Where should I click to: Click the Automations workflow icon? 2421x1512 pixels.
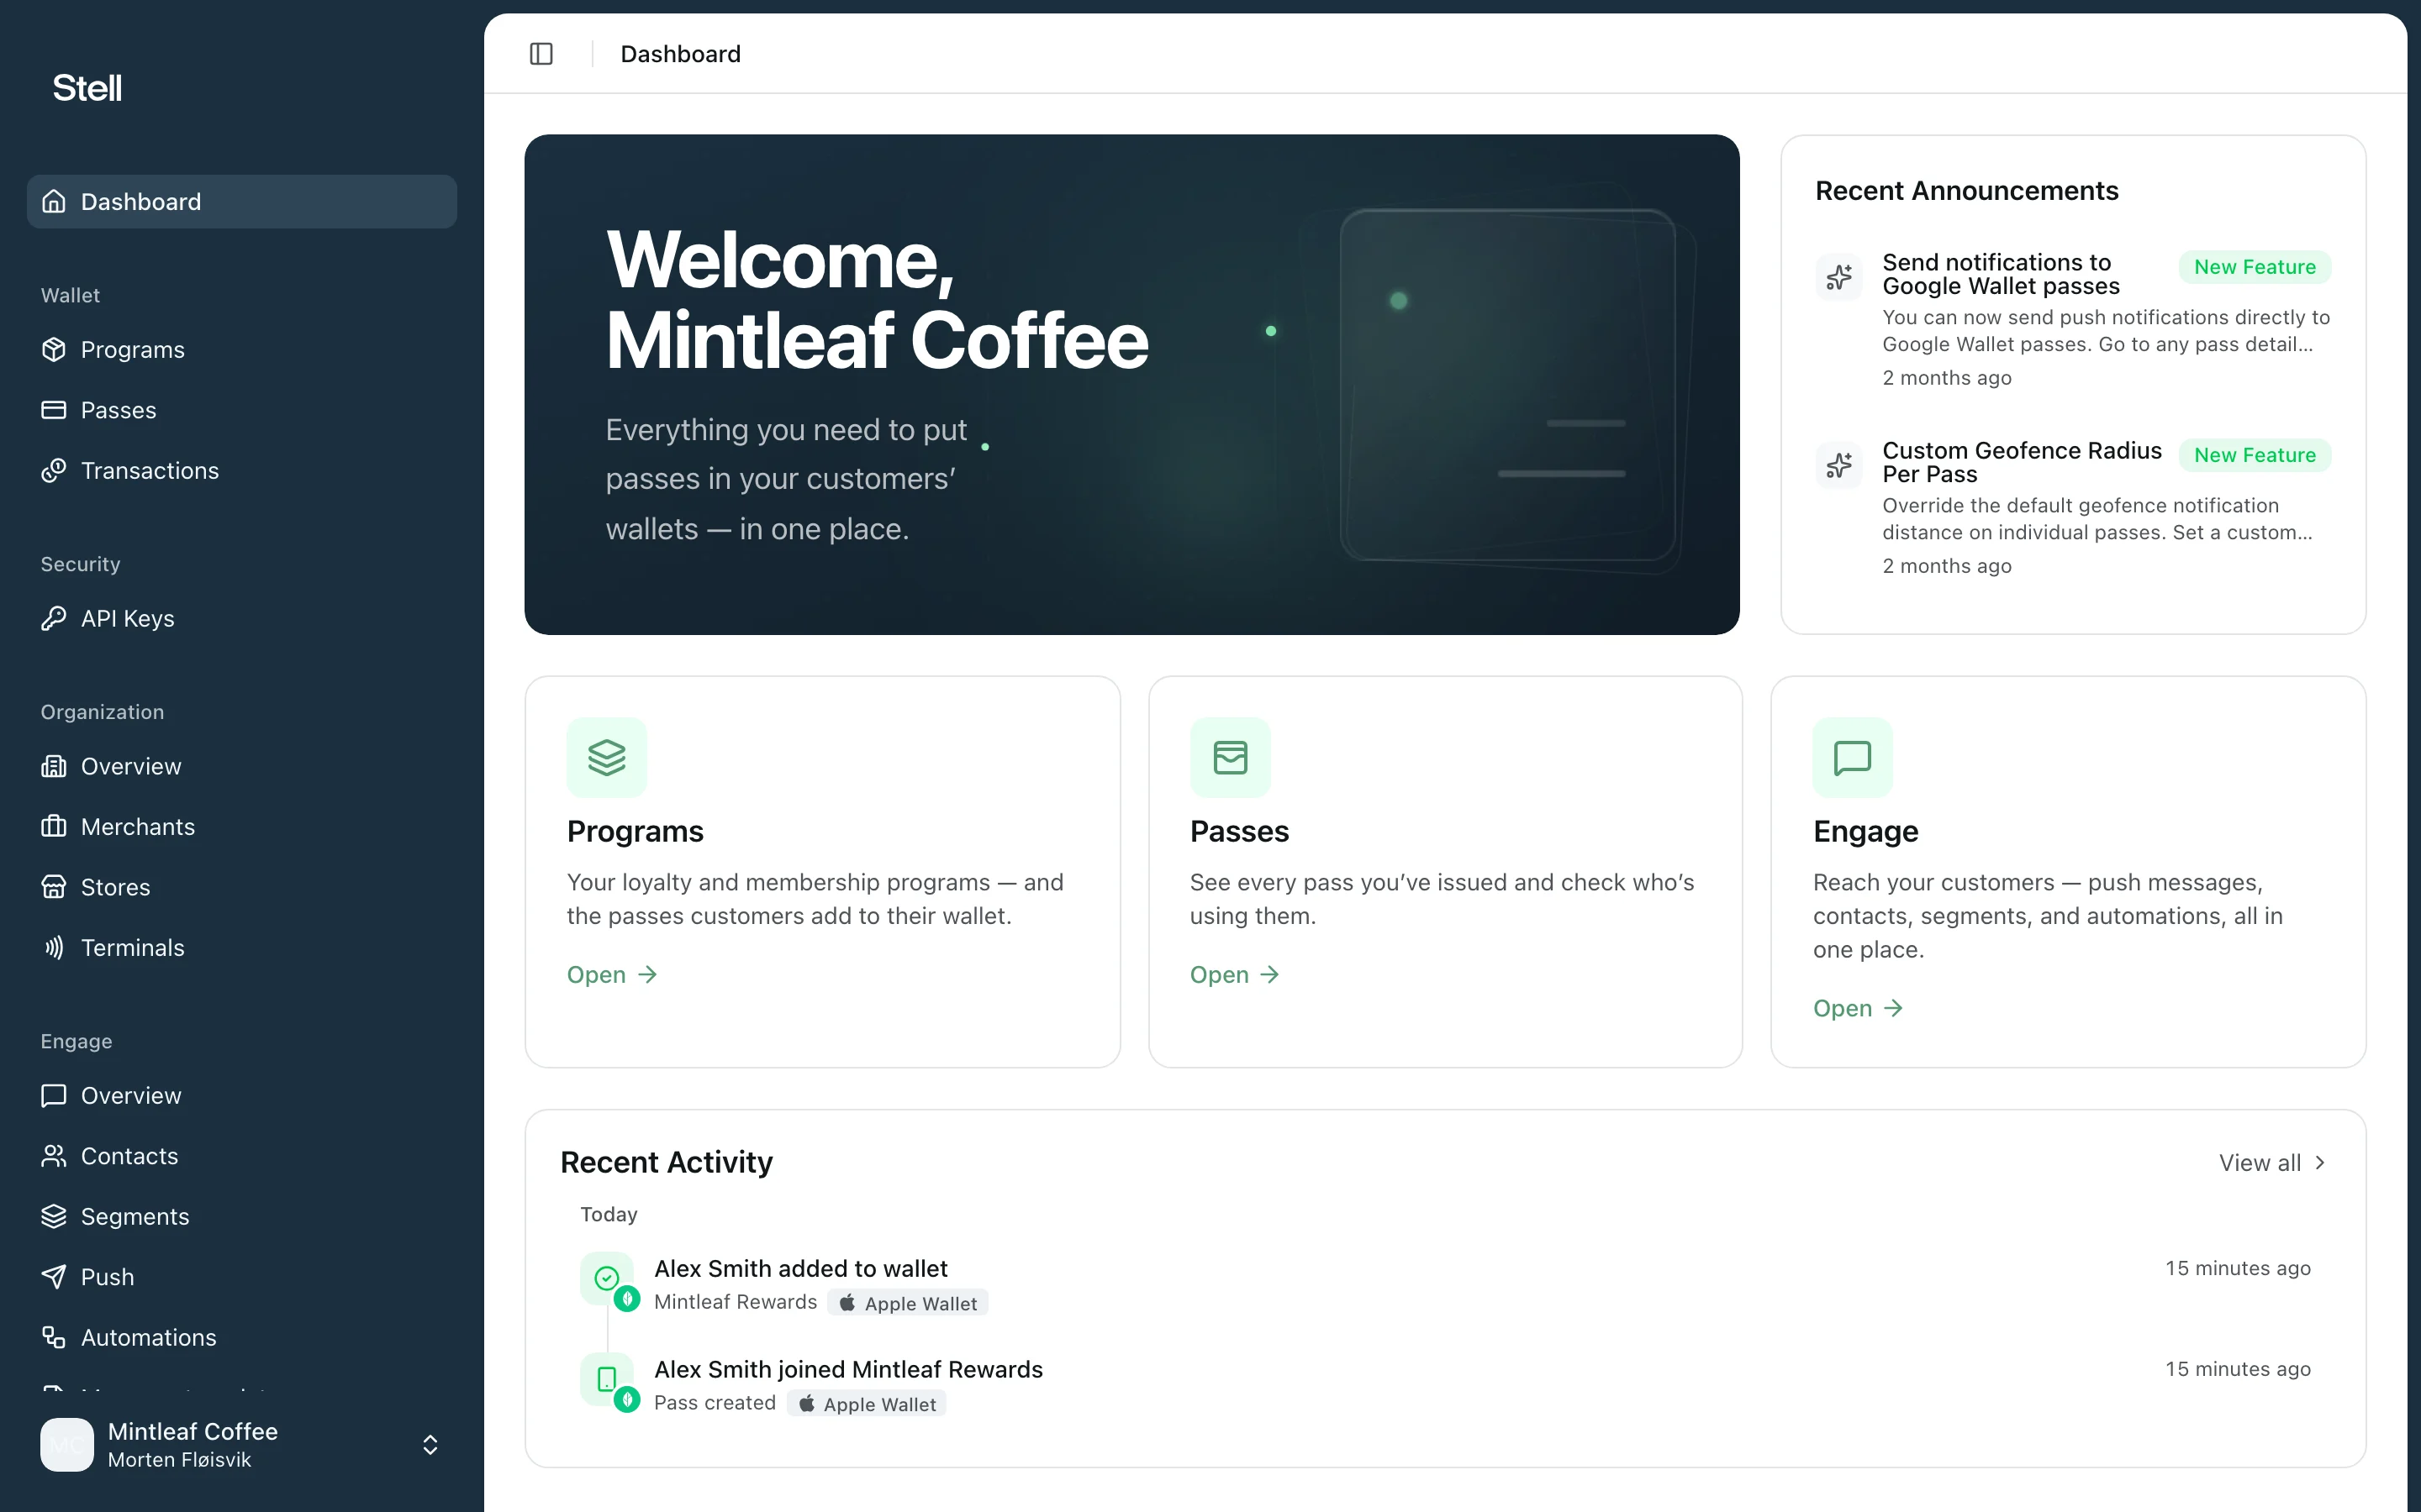pyautogui.click(x=54, y=1338)
